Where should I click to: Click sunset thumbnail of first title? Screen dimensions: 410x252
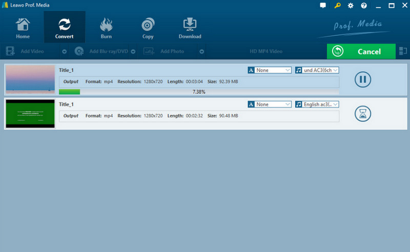pos(30,79)
